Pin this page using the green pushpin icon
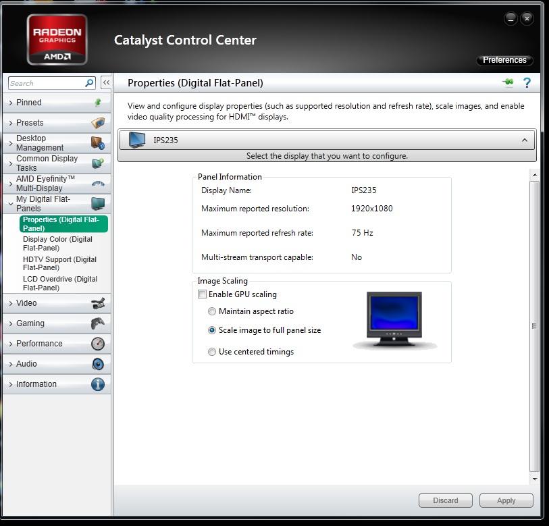549x526 pixels. coord(508,82)
